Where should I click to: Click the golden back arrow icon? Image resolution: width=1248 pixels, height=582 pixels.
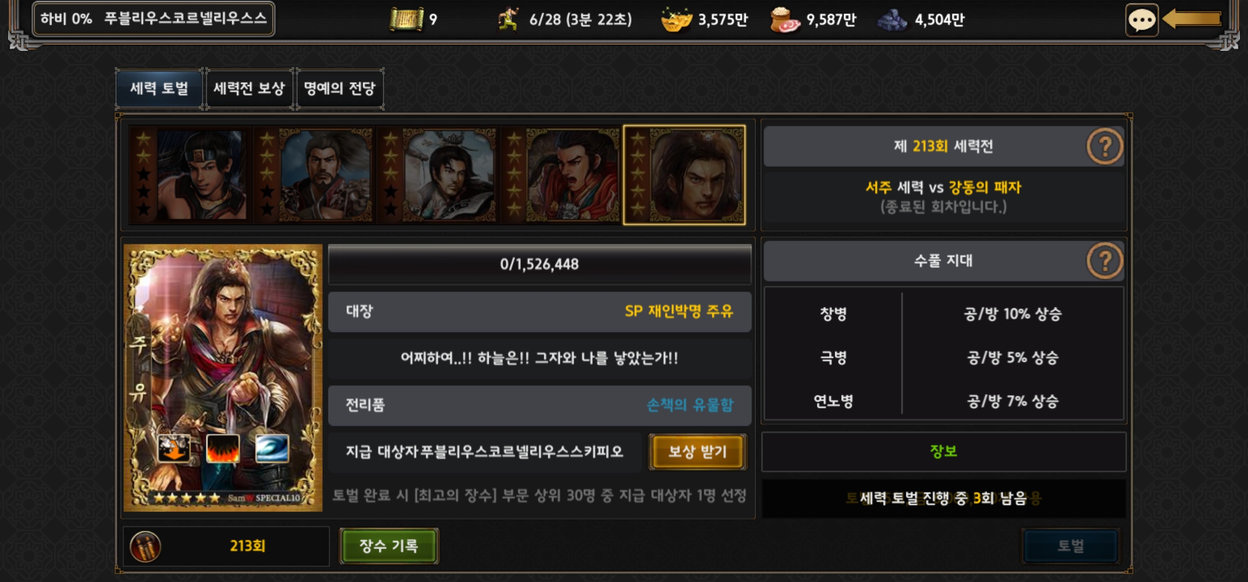[1192, 19]
